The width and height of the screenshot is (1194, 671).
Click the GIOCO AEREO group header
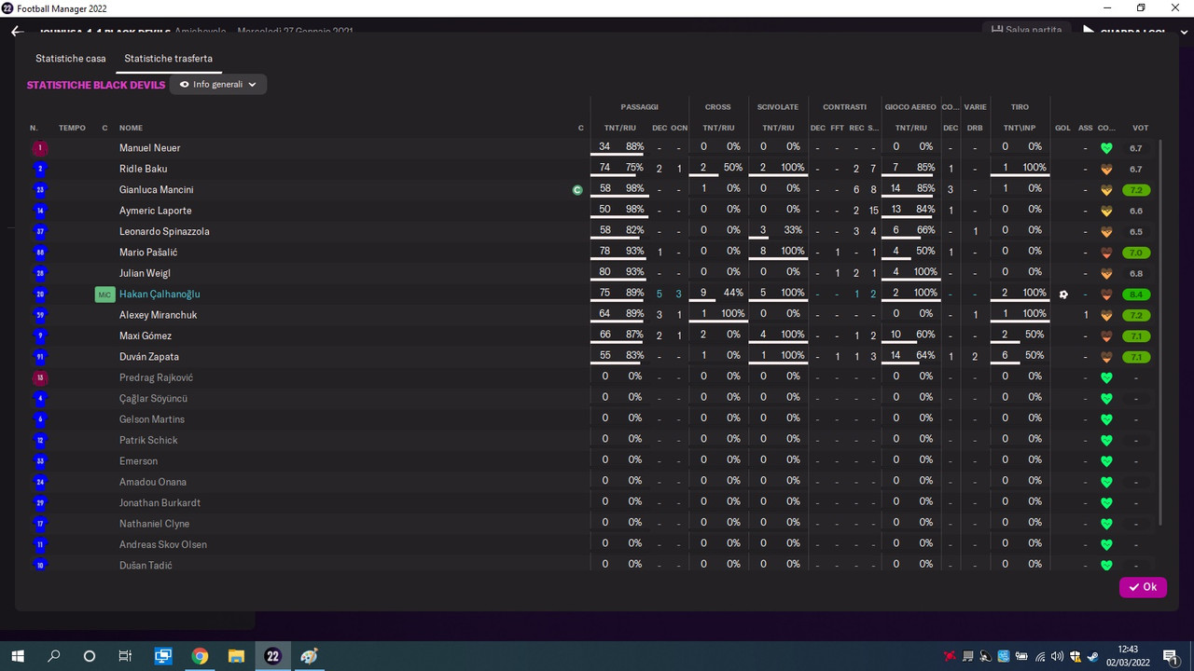[910, 107]
